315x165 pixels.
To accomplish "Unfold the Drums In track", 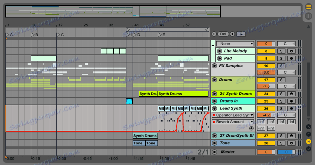I will pyautogui.click(x=214, y=101).
